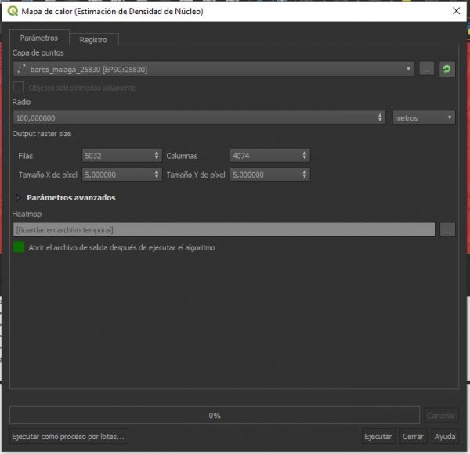470x454 pixels.
Task: Adjust the Filas spinner arrows
Action: point(156,156)
